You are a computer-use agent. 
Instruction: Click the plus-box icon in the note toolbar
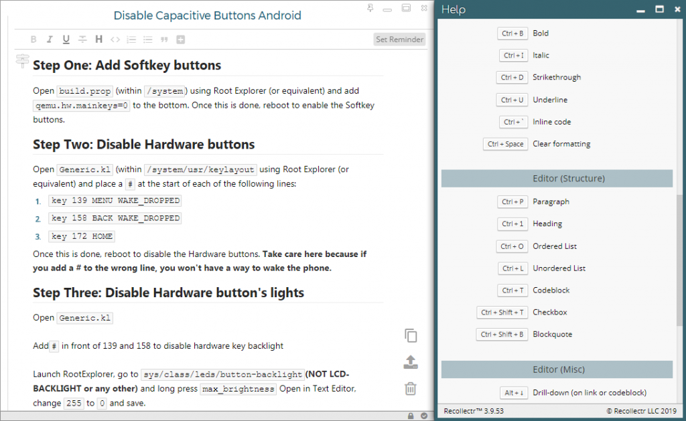[x=180, y=39]
